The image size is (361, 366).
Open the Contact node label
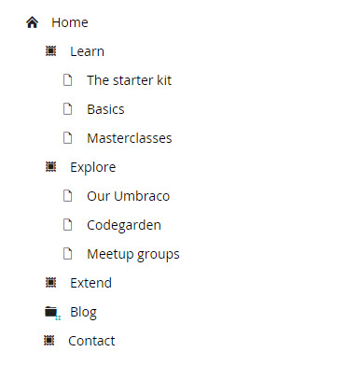[91, 341]
